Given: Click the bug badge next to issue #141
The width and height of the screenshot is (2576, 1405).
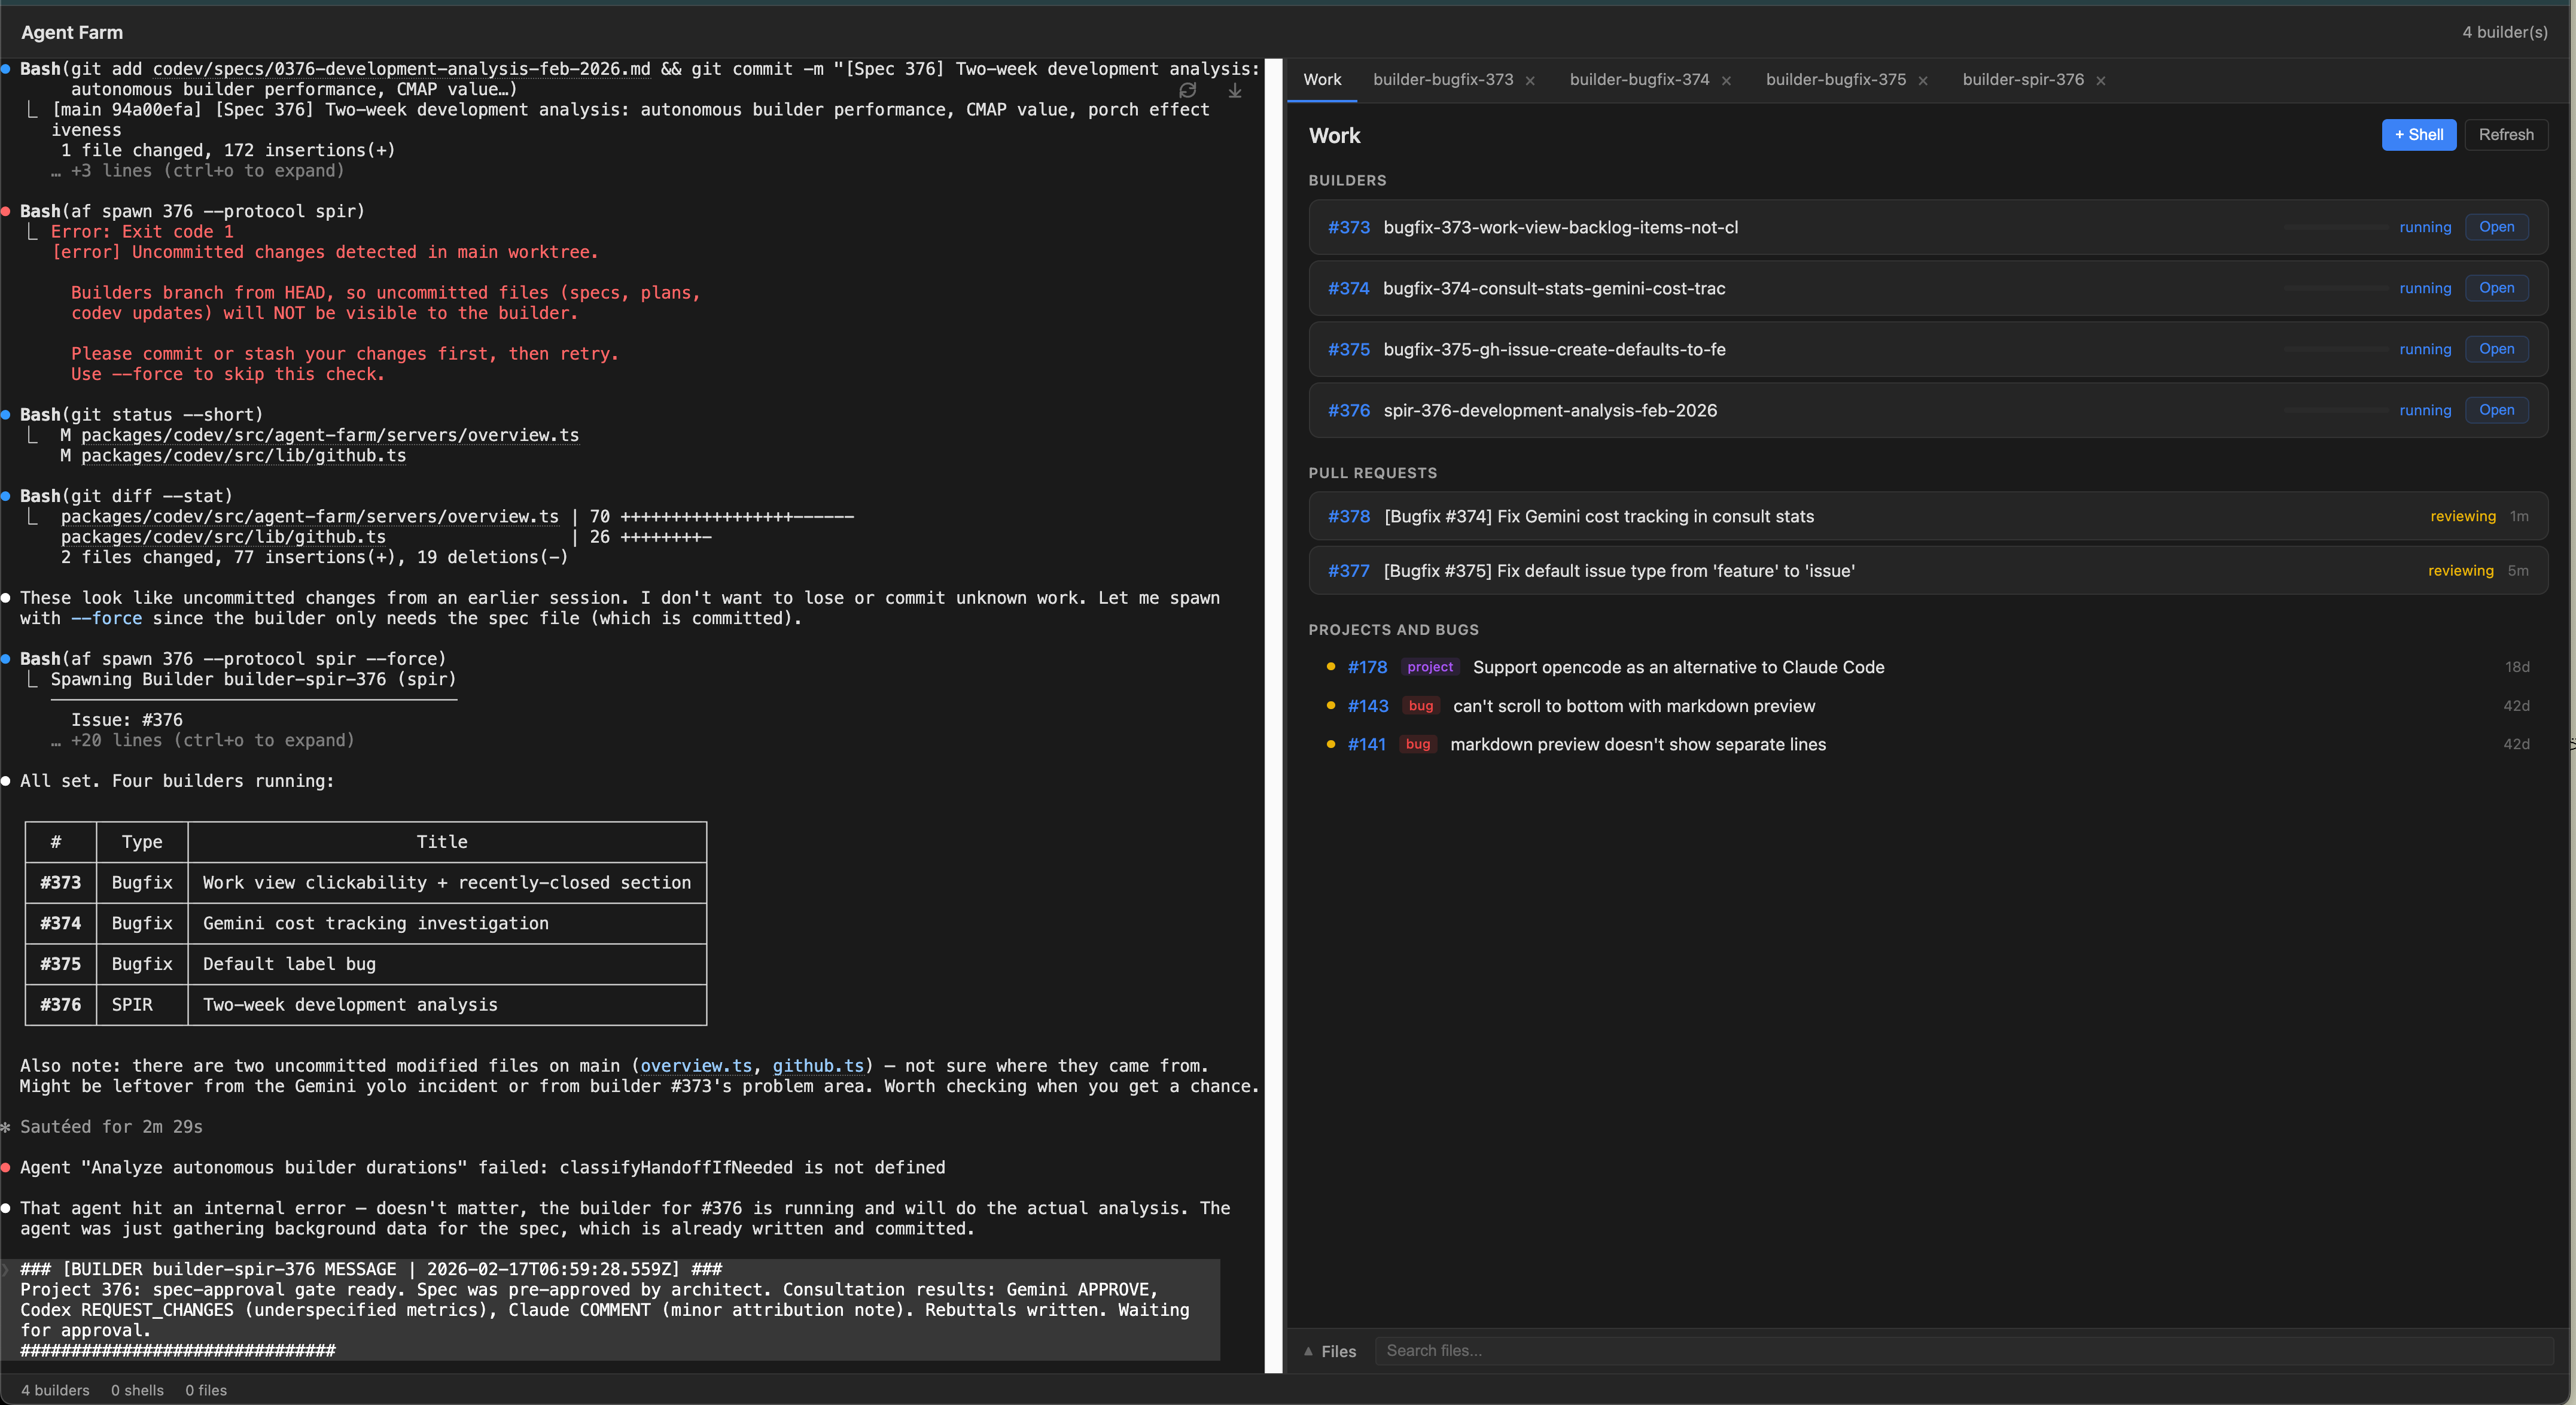Looking at the screenshot, I should pos(1417,744).
